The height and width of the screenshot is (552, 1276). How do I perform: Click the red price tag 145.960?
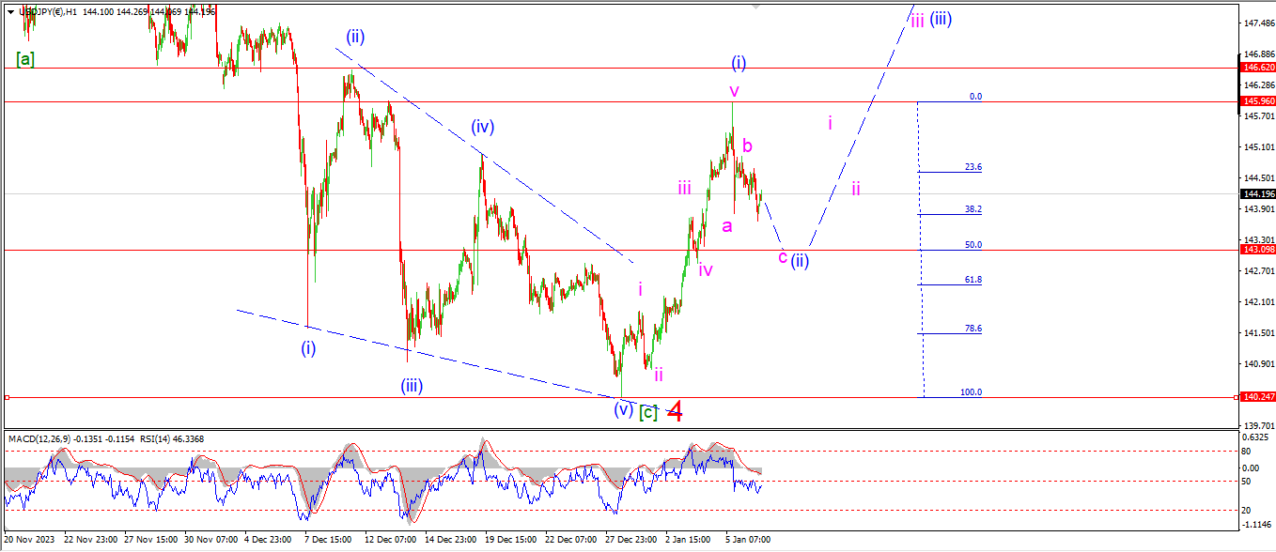(x=1257, y=100)
